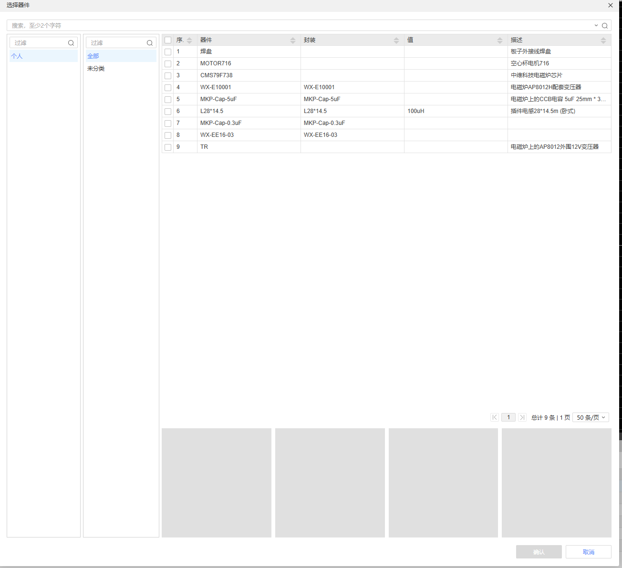Sort by 描述 column arrows

point(603,40)
